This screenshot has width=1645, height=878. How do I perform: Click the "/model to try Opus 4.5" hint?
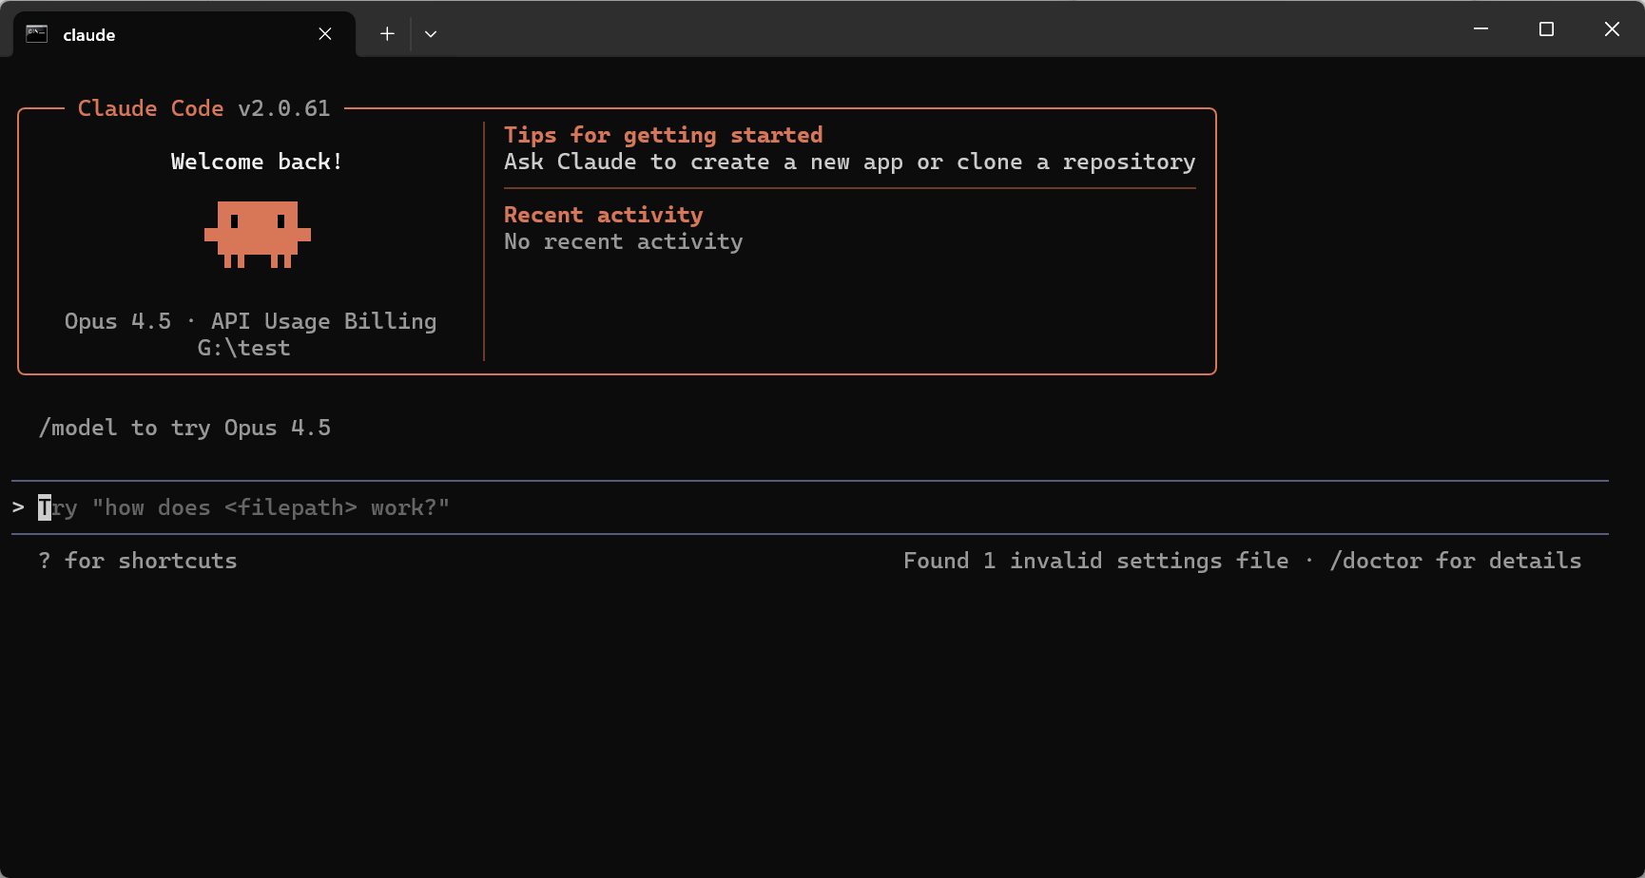click(184, 428)
